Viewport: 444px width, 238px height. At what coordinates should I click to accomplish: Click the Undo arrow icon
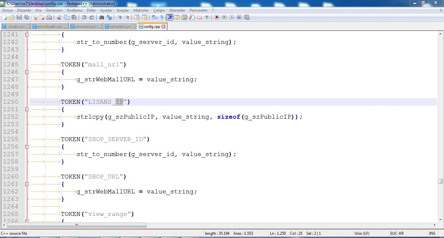tap(84, 18)
